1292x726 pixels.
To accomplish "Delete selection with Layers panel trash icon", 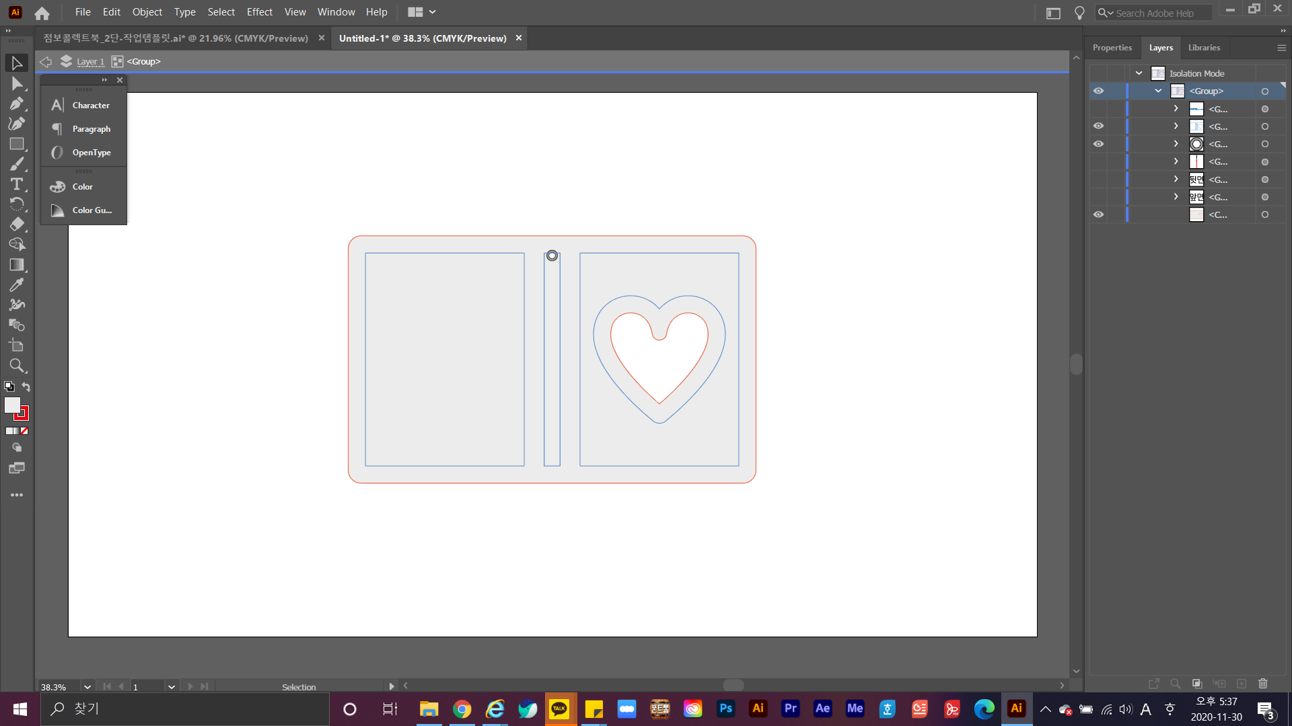I will [1262, 684].
